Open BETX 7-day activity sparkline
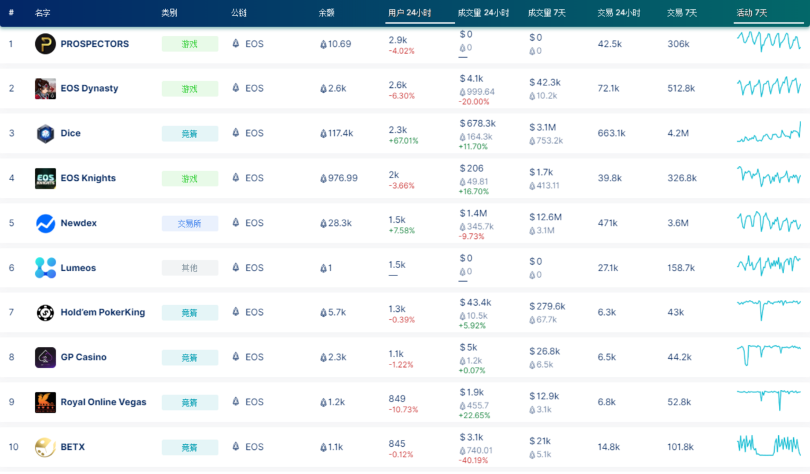Viewport: 810px width, 474px height. click(769, 446)
